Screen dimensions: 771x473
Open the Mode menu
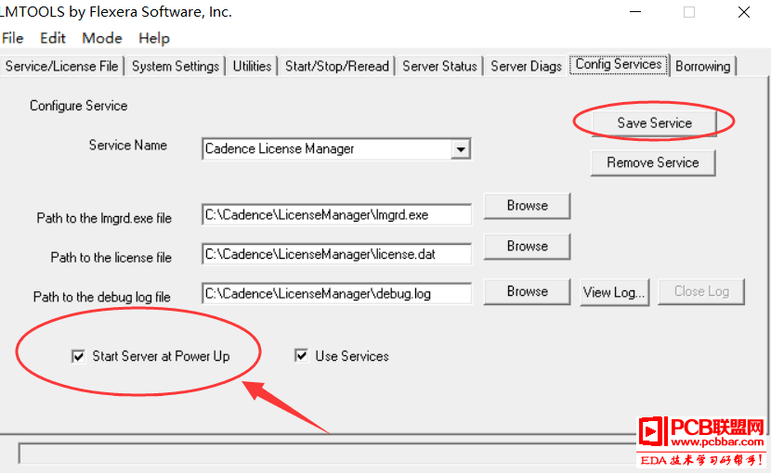[102, 38]
